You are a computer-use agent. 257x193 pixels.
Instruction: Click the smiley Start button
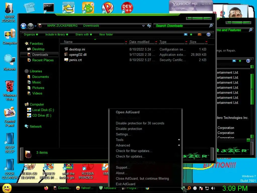pyautogui.click(x=7, y=188)
